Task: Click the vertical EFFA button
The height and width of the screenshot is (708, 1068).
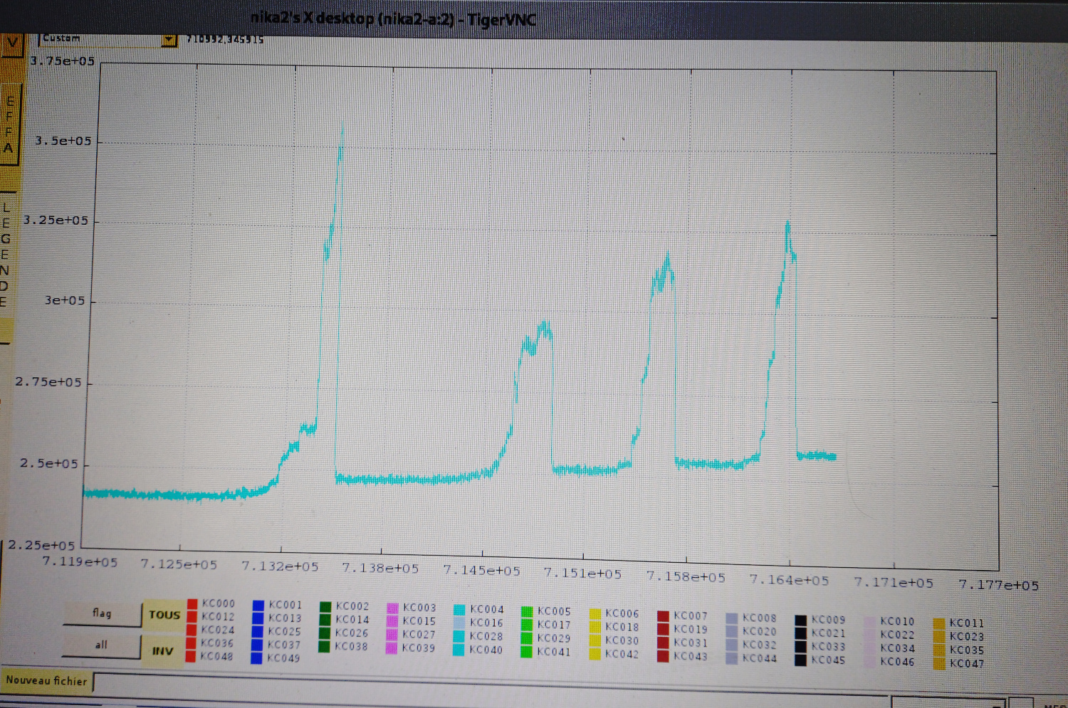Action: [9, 125]
